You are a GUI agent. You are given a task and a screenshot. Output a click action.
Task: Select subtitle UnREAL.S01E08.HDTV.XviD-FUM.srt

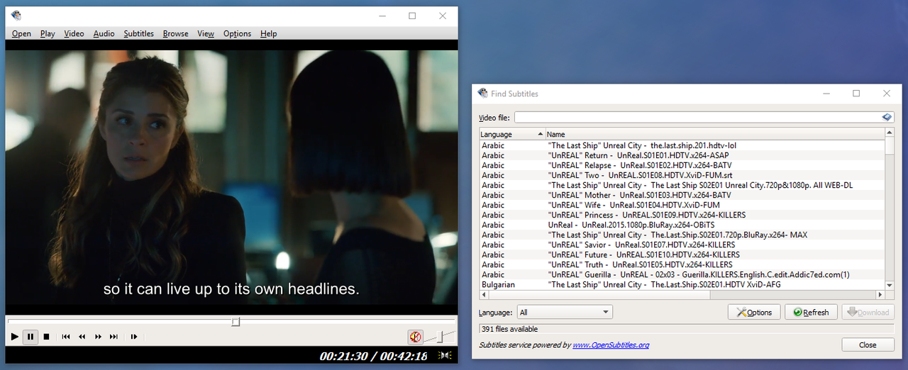click(x=682, y=175)
